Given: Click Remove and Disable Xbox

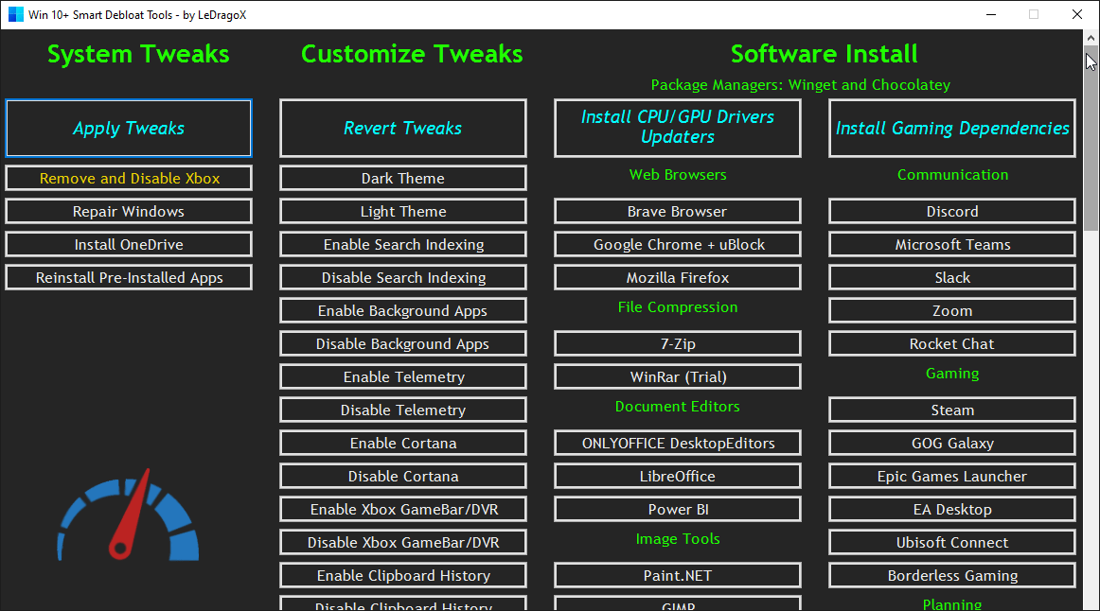Looking at the screenshot, I should click(129, 178).
